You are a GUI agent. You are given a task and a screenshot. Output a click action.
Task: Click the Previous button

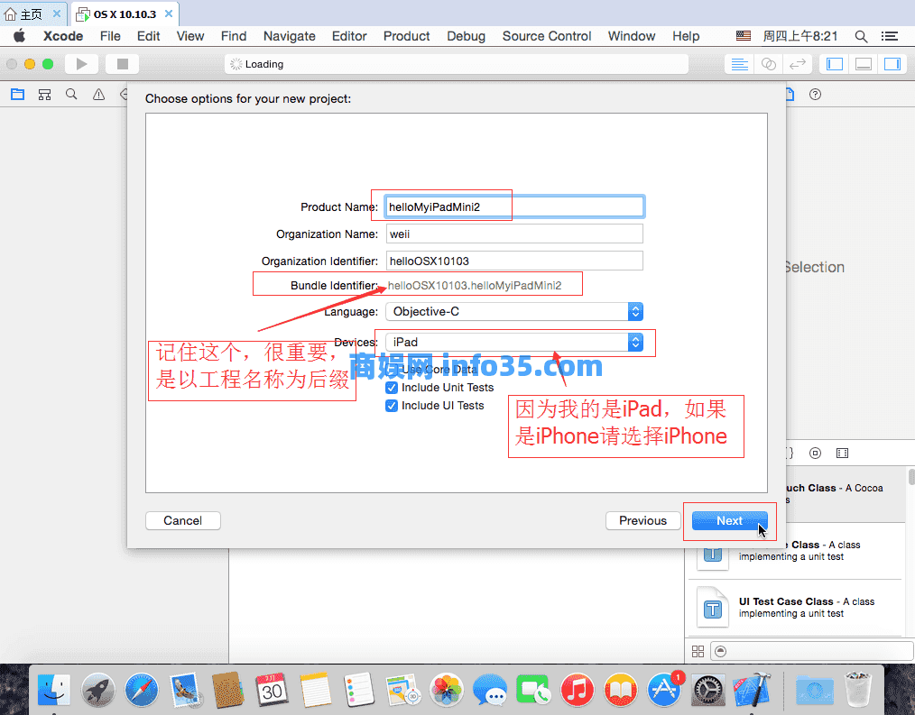click(643, 521)
